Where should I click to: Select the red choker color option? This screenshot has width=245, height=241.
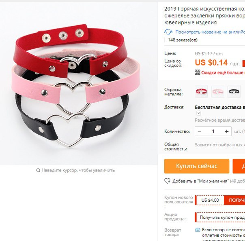(201, 91)
